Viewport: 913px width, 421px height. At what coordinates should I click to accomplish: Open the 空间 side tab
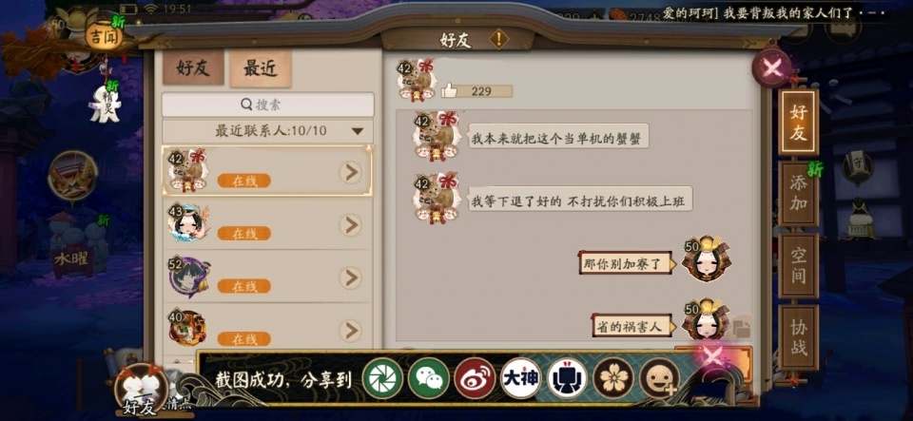[798, 266]
